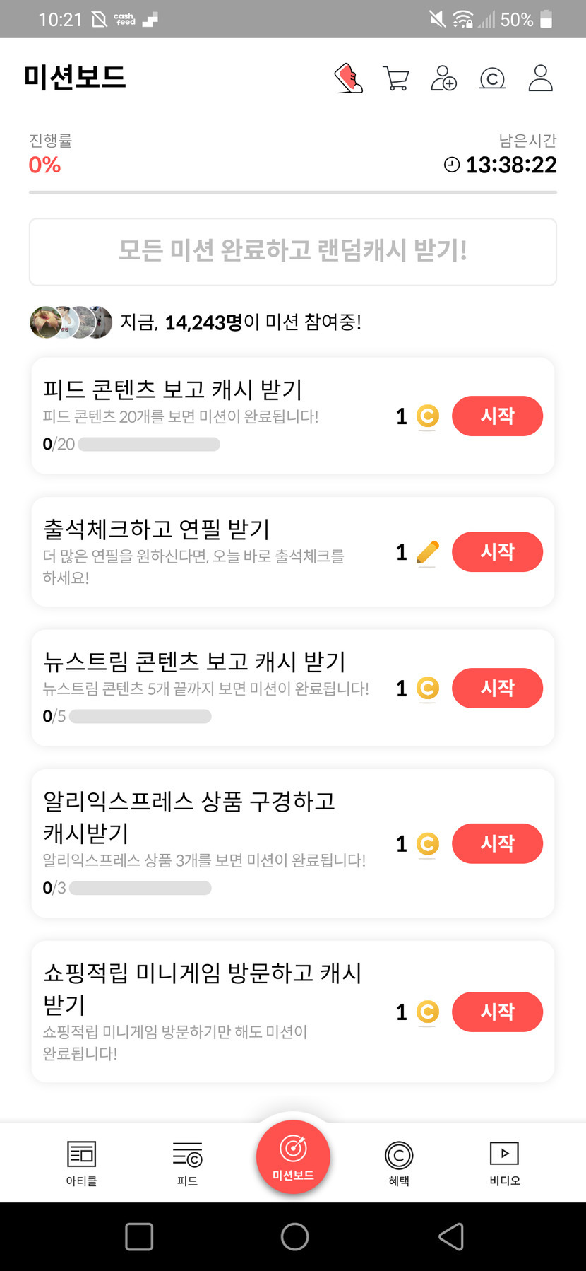
Task: Start the 쇼핑적립 미니게임 mission
Action: click(497, 1012)
